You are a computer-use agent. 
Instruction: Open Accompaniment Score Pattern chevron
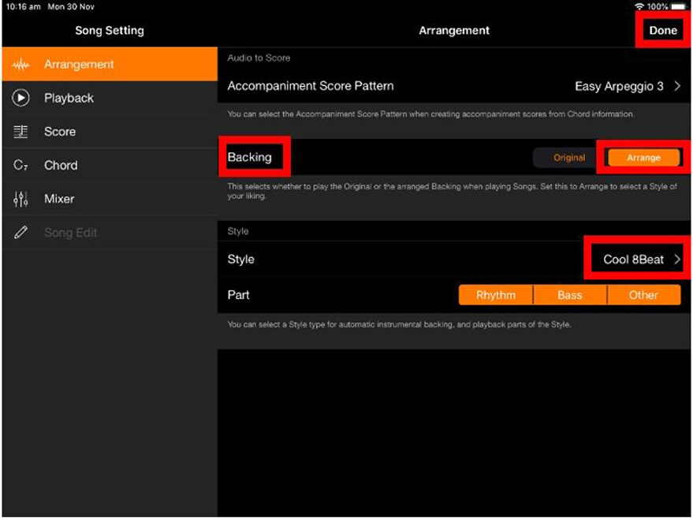(677, 86)
